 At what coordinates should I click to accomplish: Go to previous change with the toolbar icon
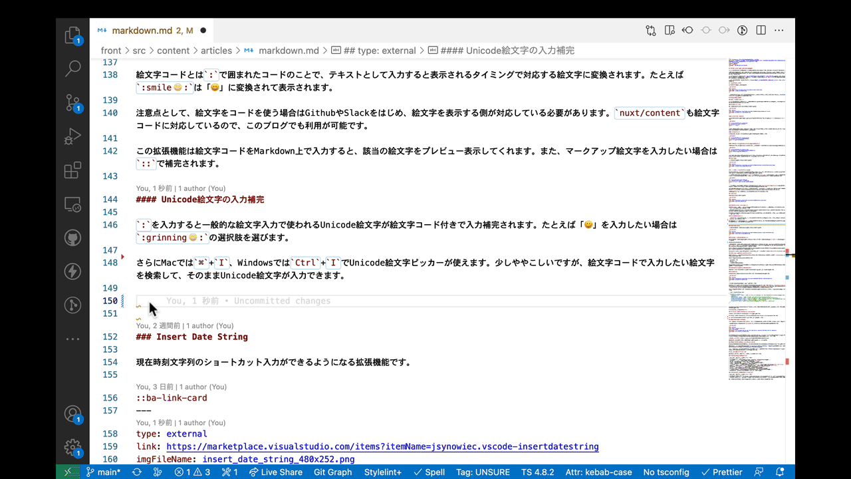tap(687, 30)
